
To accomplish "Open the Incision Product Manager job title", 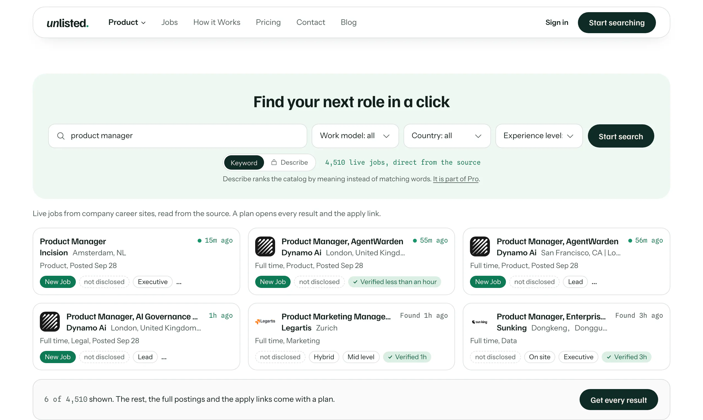I will click(73, 242).
